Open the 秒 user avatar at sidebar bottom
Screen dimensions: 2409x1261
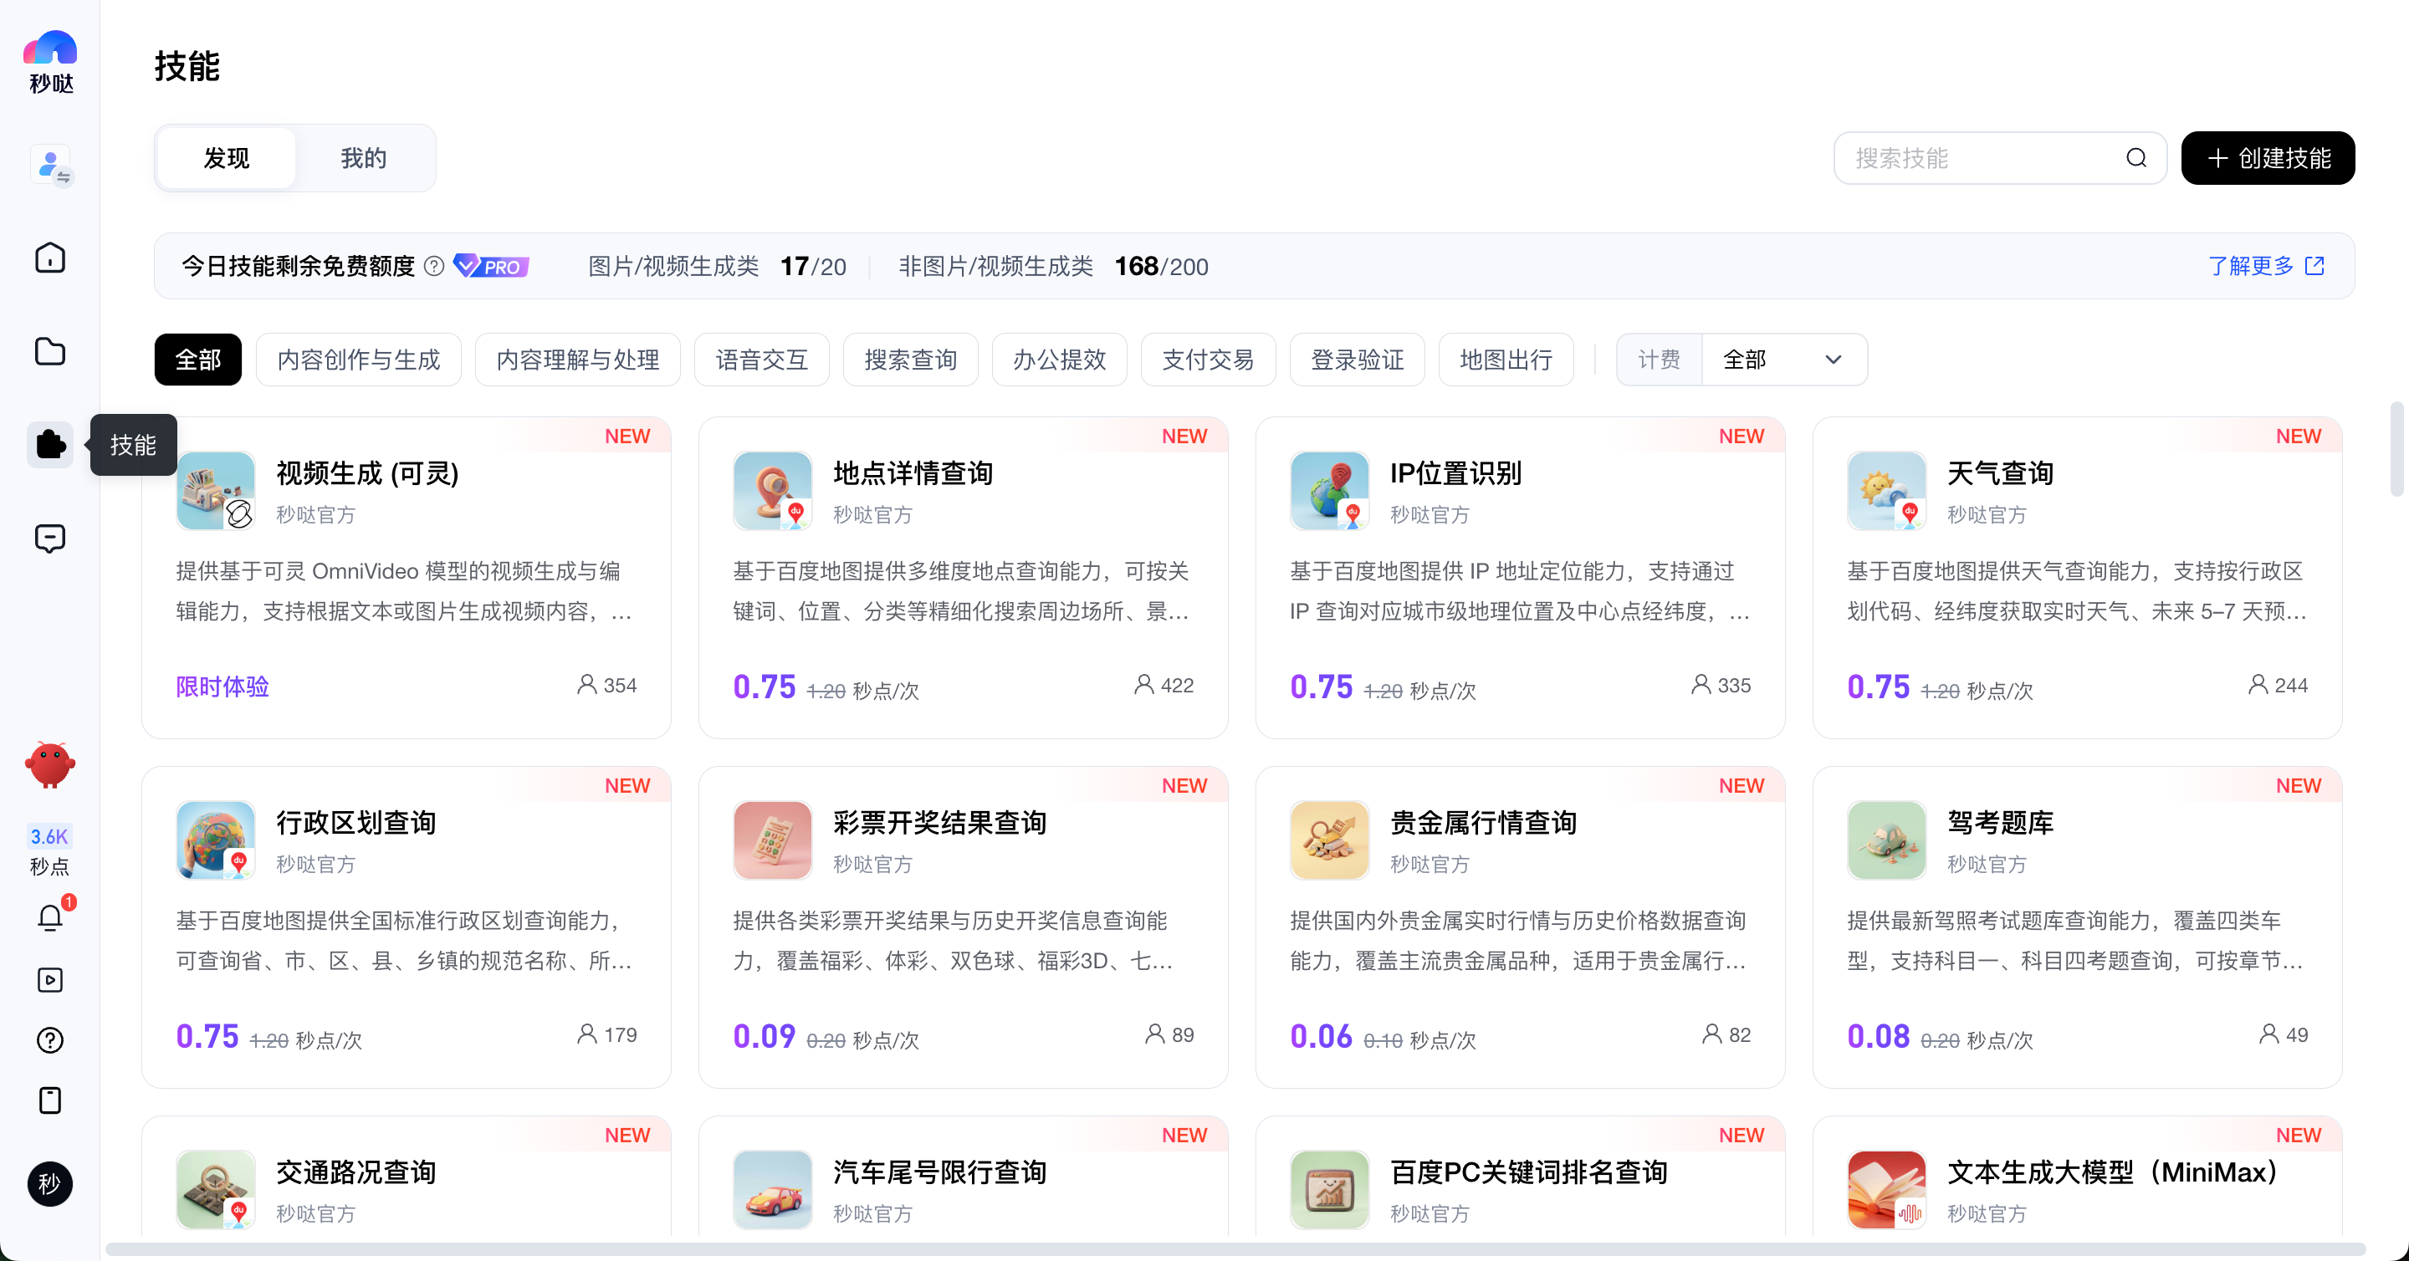[x=50, y=1183]
